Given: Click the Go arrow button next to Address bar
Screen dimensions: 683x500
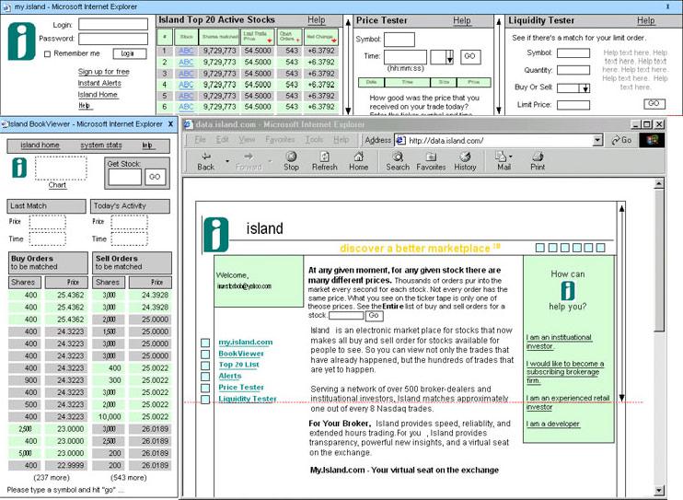Looking at the screenshot, I should (x=621, y=140).
